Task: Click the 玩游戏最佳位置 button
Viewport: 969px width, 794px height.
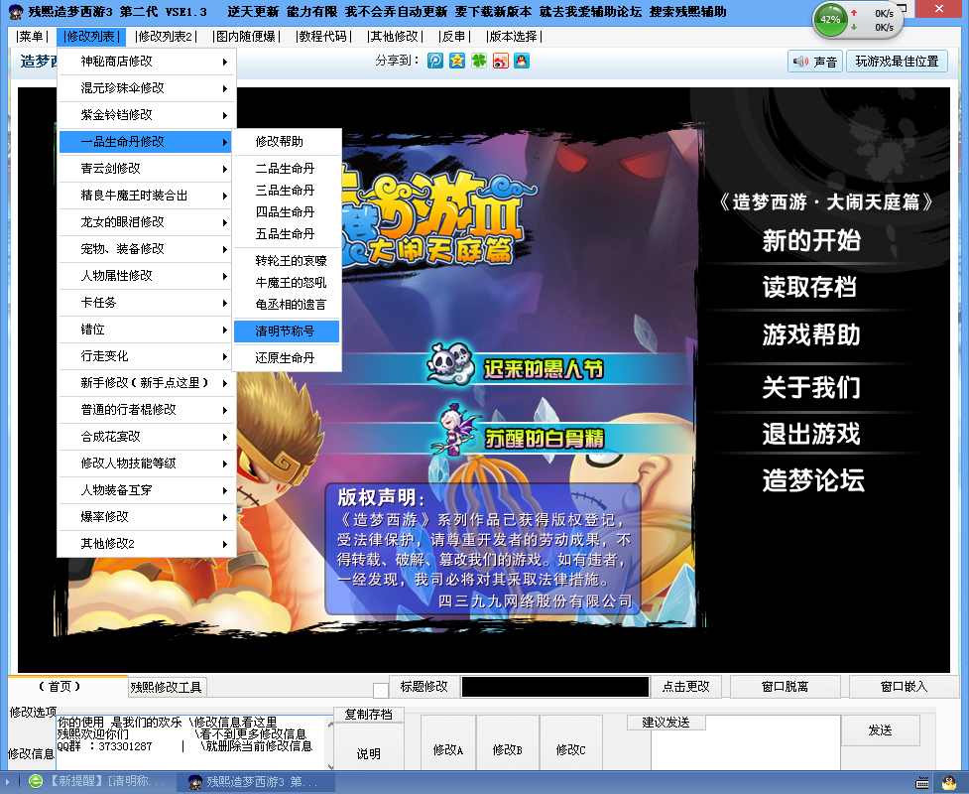Action: tap(897, 62)
